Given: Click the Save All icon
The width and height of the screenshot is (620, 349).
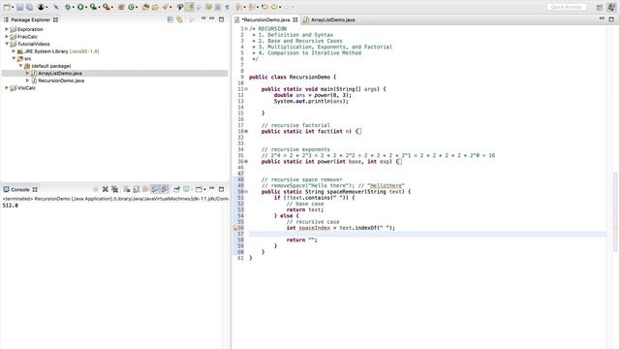Looking at the screenshot, I should tap(29, 7).
